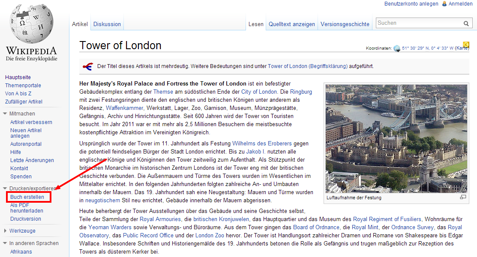Select the Afrikaans language link

pyautogui.click(x=21, y=252)
